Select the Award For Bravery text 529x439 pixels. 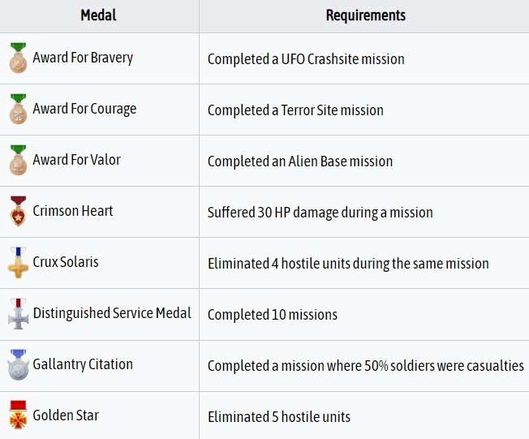[x=83, y=58]
